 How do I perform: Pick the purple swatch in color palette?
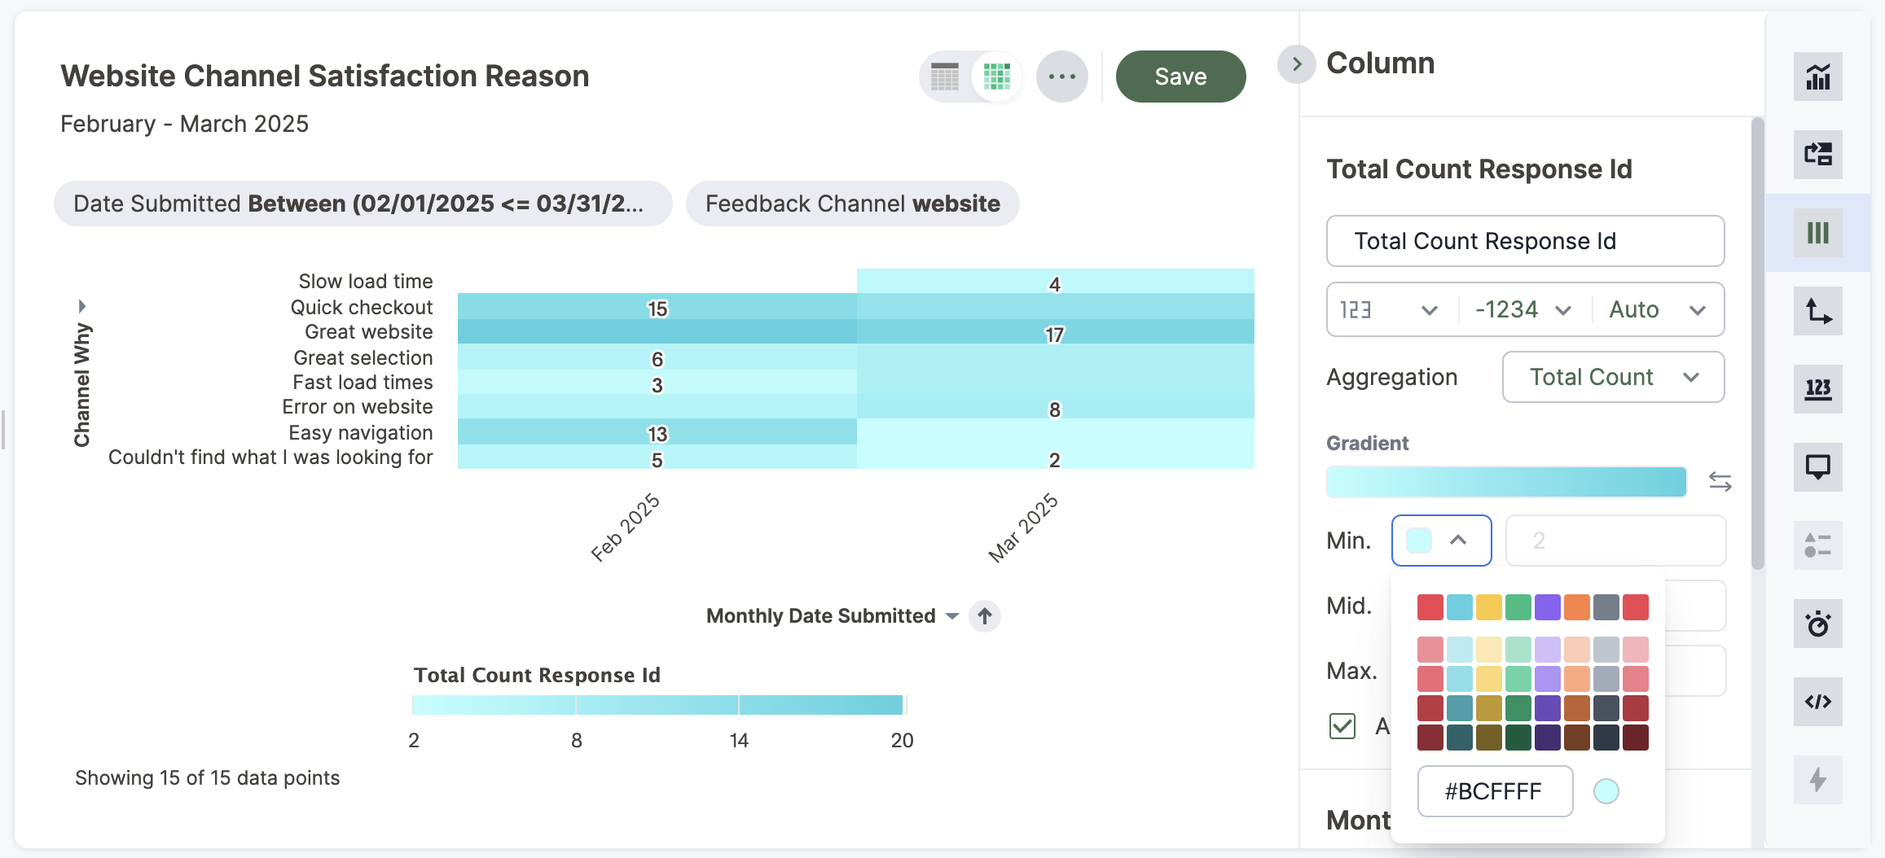point(1547,607)
